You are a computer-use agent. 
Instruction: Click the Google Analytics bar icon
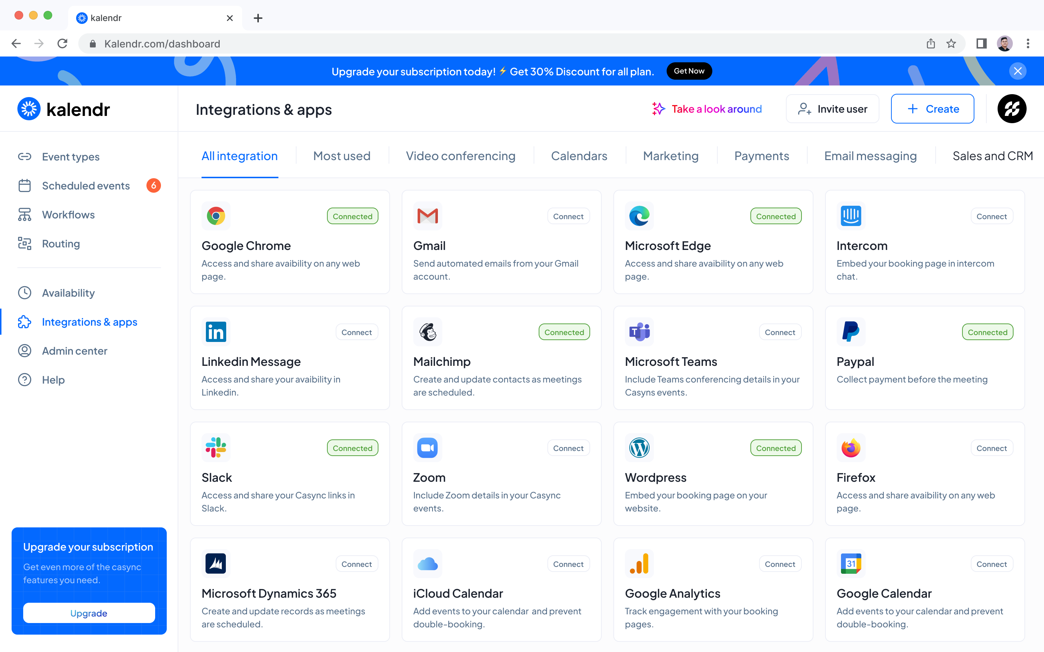[x=639, y=564]
